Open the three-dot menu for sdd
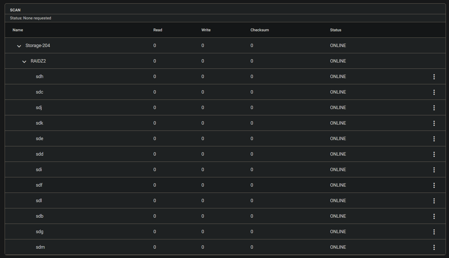 (x=434, y=154)
